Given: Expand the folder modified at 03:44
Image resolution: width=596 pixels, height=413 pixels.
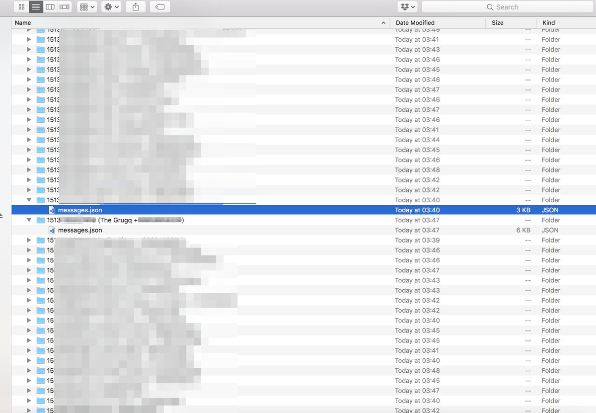Looking at the screenshot, I should [x=29, y=140].
